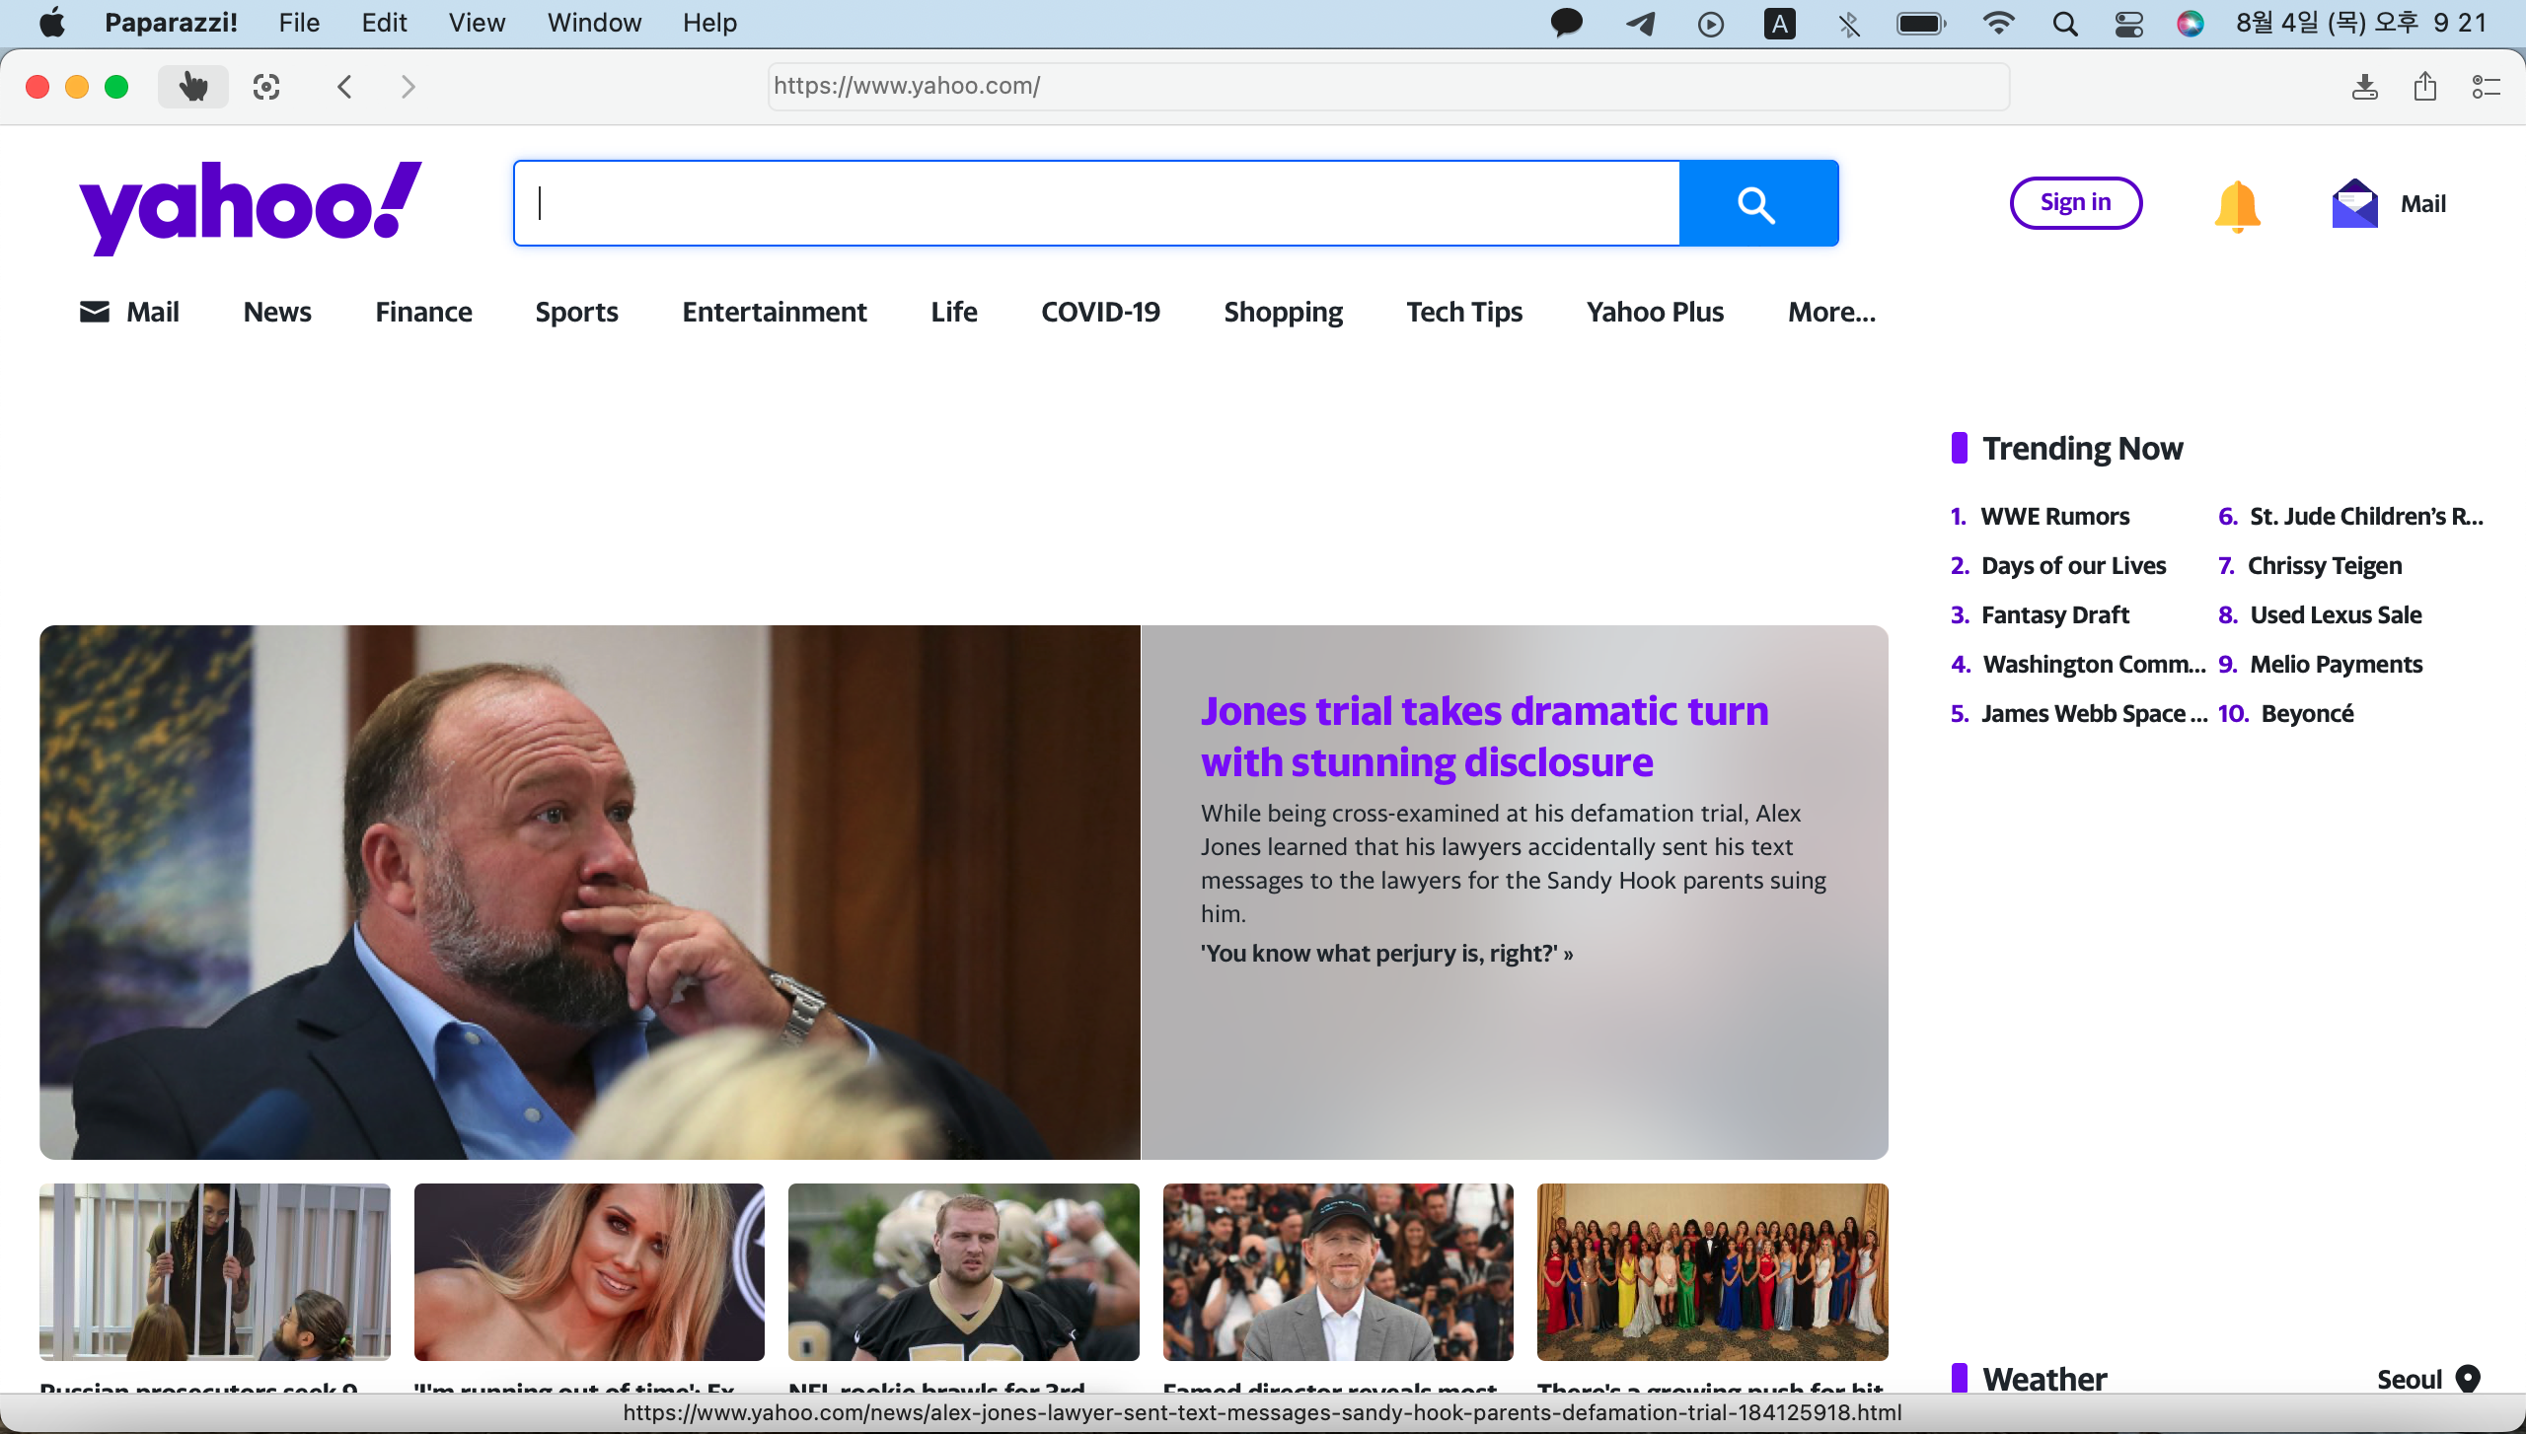Click the Yahoo search text field
Screen dimensions: 2526x1434
coord(1095,204)
